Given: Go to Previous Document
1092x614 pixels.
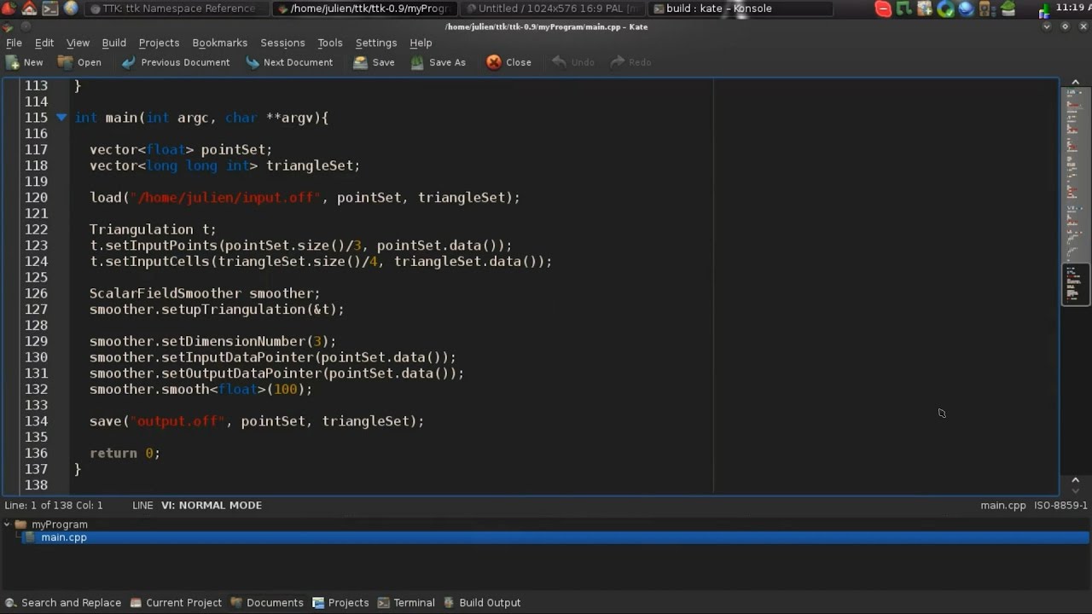Looking at the screenshot, I should click(x=176, y=62).
